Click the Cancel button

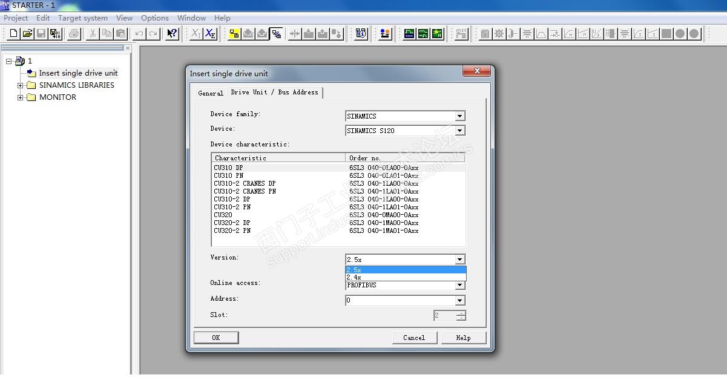pos(414,338)
